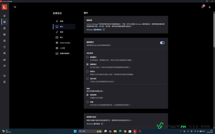The image size is (215, 134).
Task: Open the 電源 Power settings menu item
Action: pos(64,21)
